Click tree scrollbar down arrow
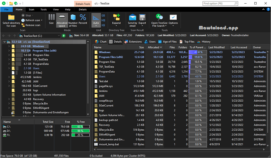Viewport: 271px width, 158px height. click(x=88, y=115)
